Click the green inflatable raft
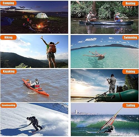The height and width of the screenshot is (137, 139). 116,96
